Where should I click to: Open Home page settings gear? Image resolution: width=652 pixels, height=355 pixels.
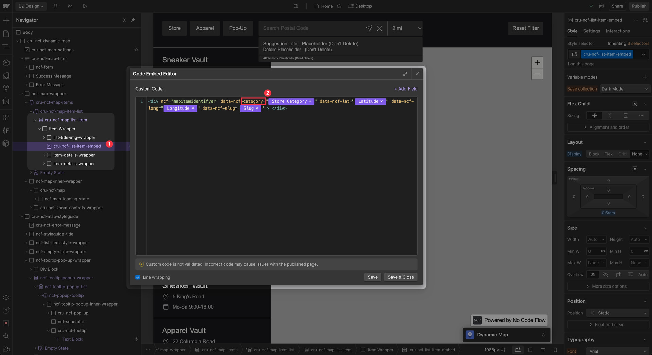click(x=339, y=6)
